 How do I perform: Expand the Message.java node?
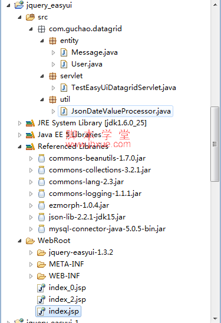coord(53,52)
